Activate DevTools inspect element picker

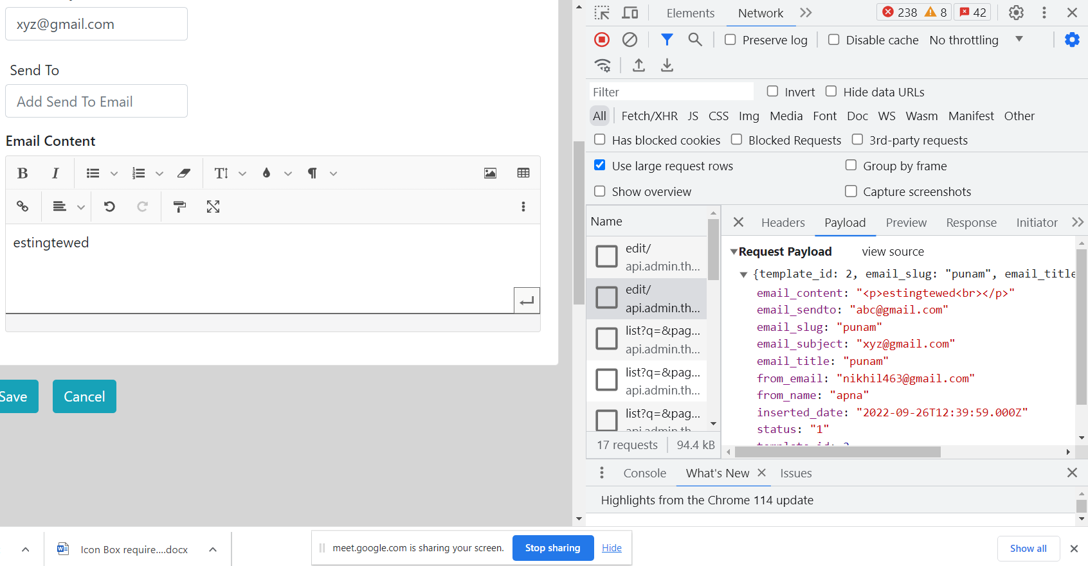coord(602,13)
